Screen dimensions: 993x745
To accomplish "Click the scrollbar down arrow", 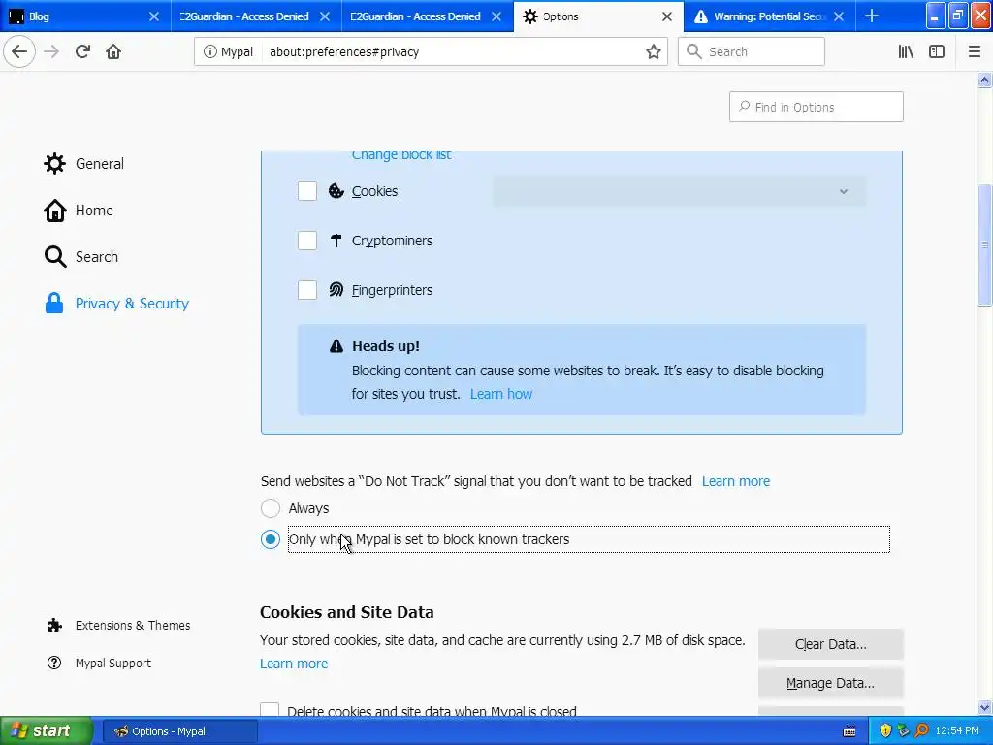I will (984, 707).
